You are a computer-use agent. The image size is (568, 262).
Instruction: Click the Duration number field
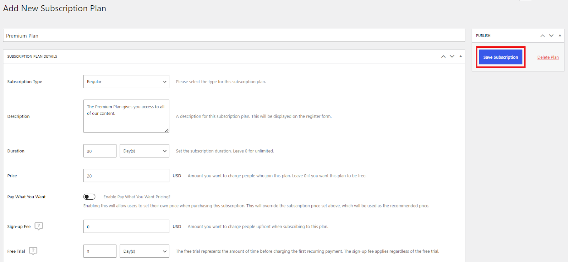click(x=100, y=151)
